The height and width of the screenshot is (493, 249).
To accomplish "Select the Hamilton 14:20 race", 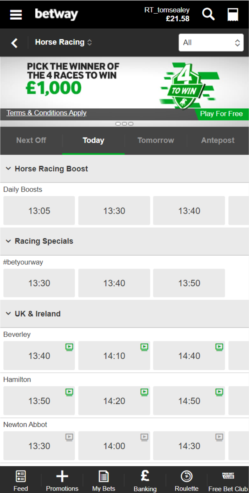I will tap(114, 401).
